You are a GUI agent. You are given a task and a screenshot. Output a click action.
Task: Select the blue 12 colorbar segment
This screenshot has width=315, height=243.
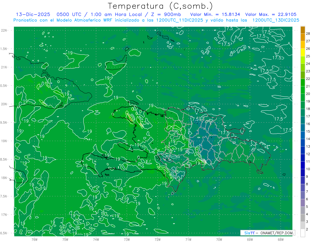pyautogui.click(x=303, y=150)
